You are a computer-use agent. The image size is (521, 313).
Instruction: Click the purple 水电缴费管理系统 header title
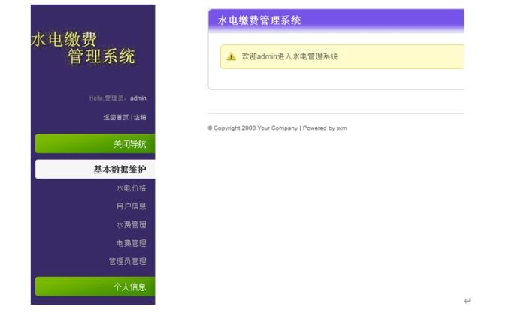point(259,20)
